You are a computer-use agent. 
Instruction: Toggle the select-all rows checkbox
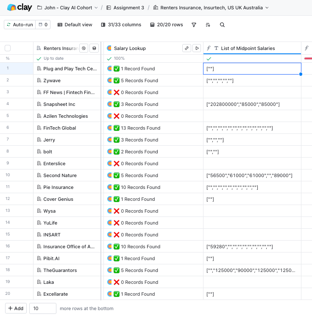point(8,48)
